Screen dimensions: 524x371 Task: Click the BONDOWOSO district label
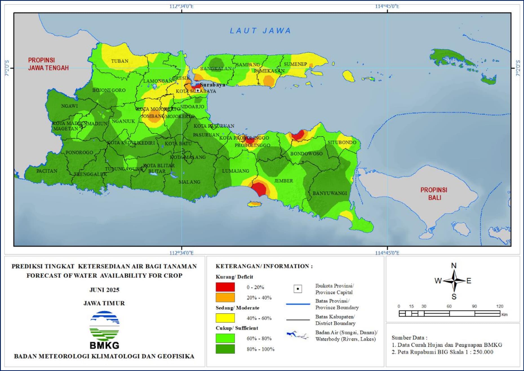[x=306, y=154]
